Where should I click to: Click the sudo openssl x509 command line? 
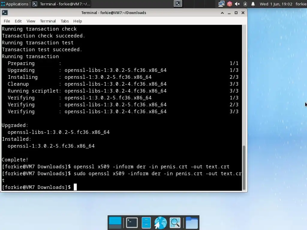pos(122,177)
